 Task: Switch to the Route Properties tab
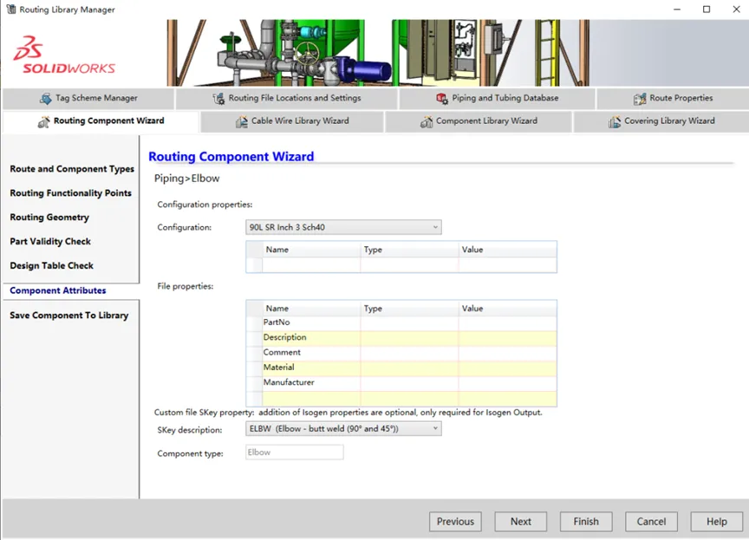(673, 98)
